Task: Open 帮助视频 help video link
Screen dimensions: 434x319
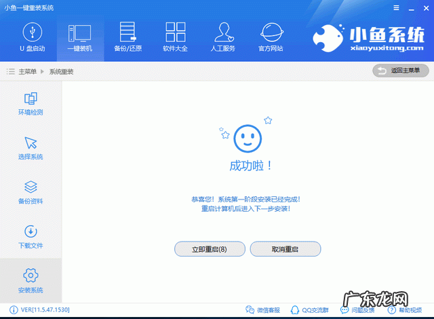Action: (x=405, y=310)
